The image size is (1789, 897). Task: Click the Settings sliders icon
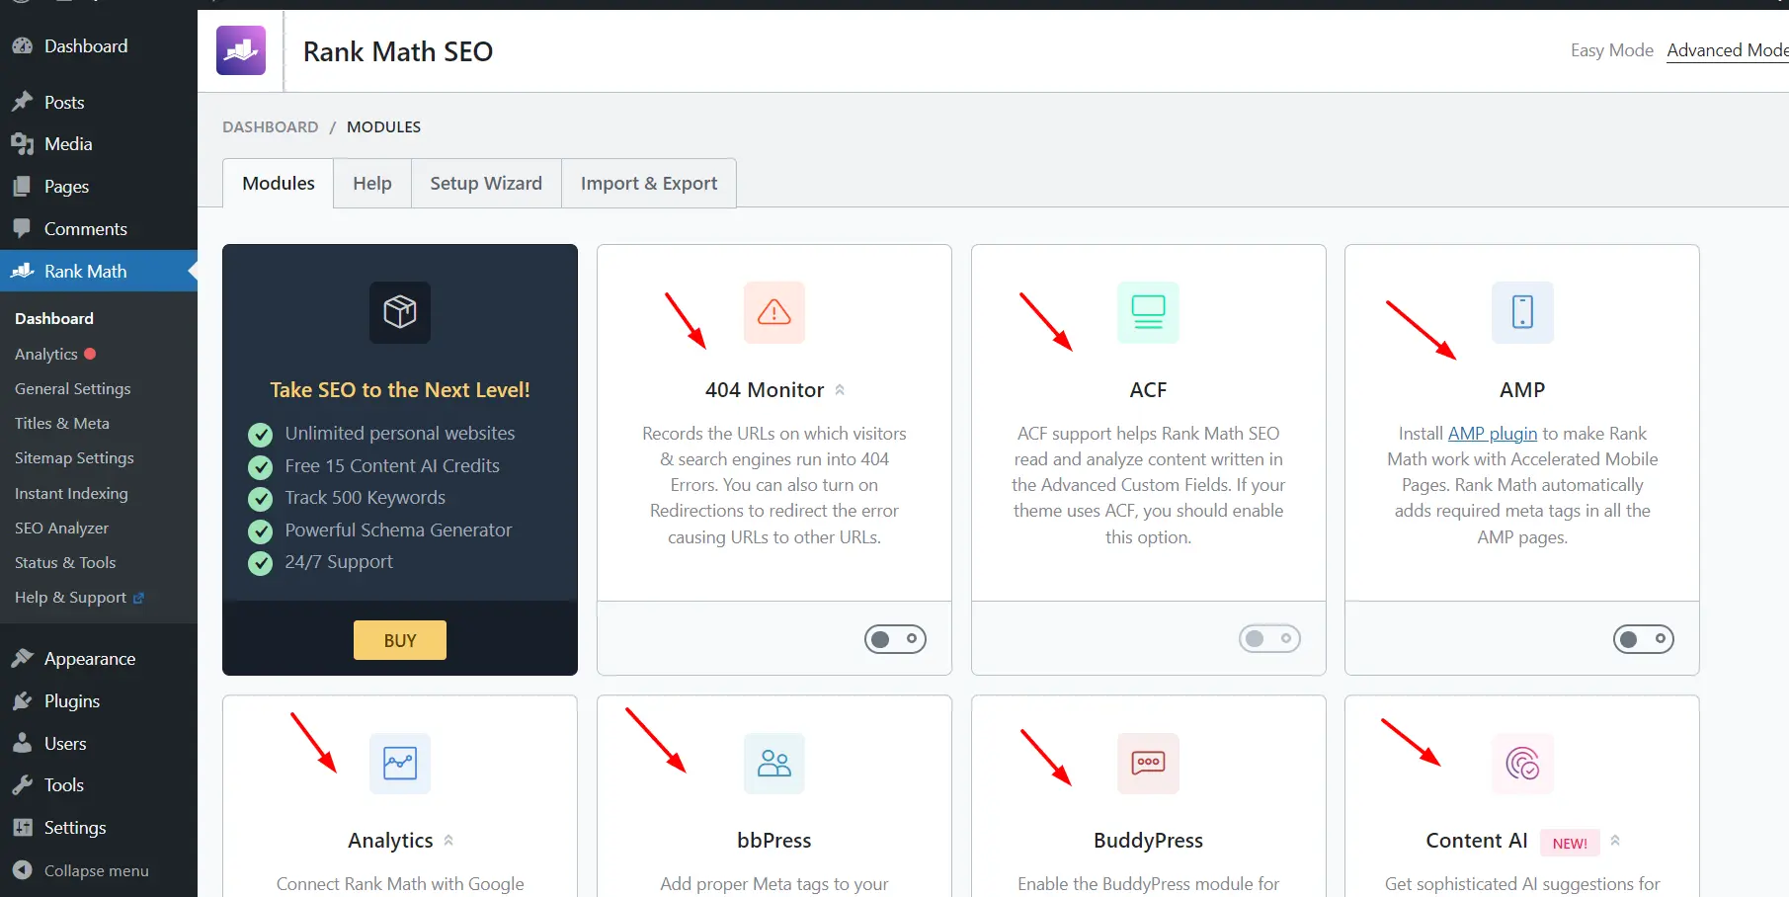22,828
